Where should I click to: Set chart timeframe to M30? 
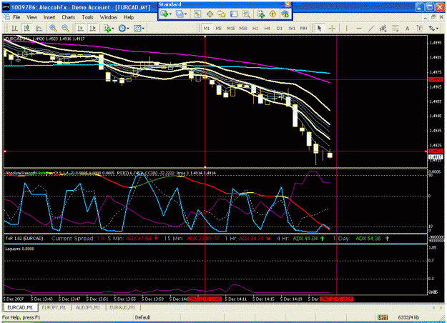243,28
